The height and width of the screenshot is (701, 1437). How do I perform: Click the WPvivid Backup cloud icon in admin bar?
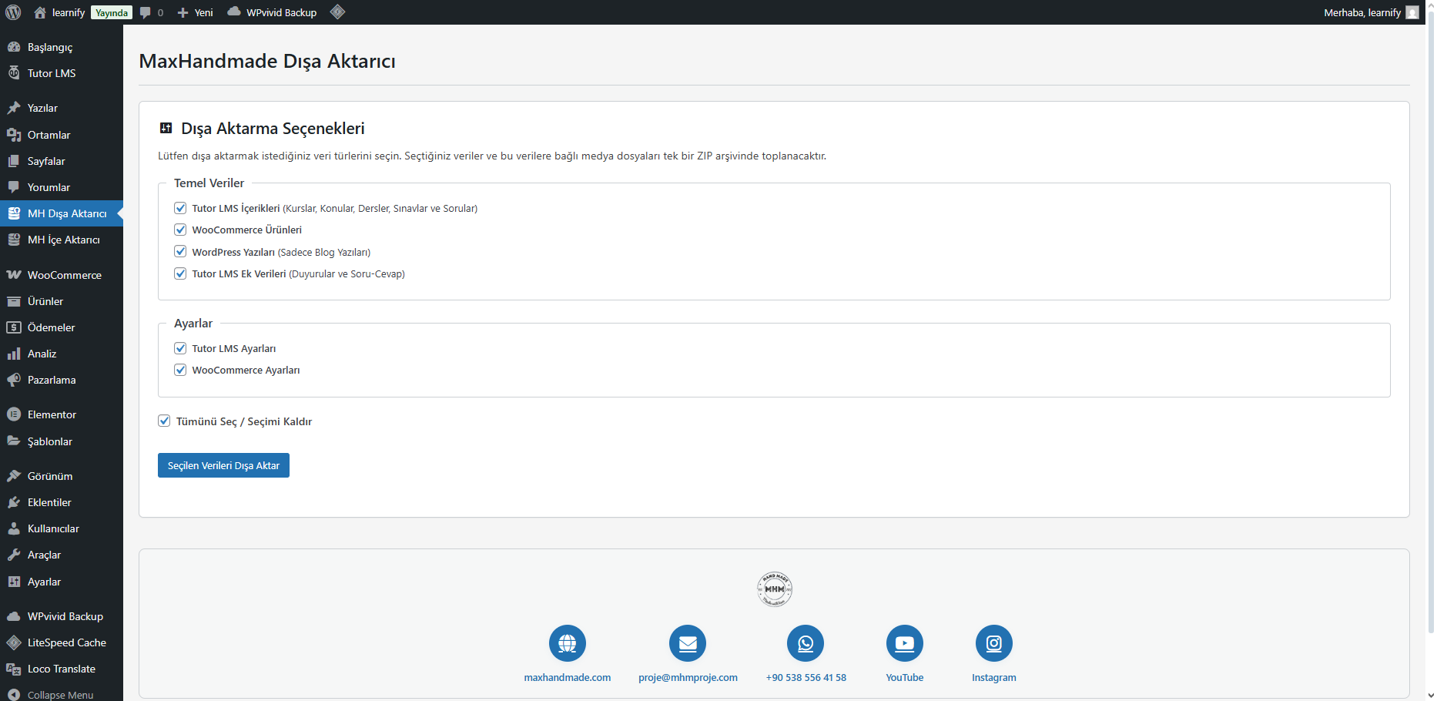234,12
